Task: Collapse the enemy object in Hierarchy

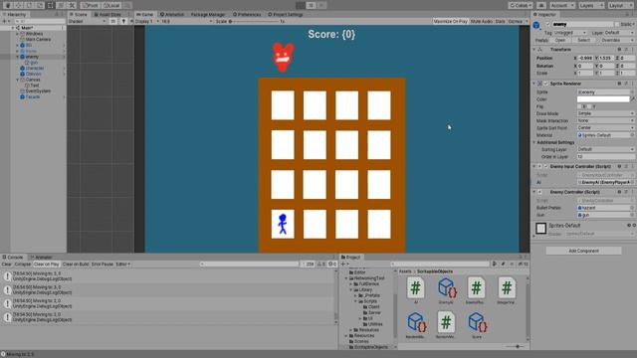Action: point(18,57)
